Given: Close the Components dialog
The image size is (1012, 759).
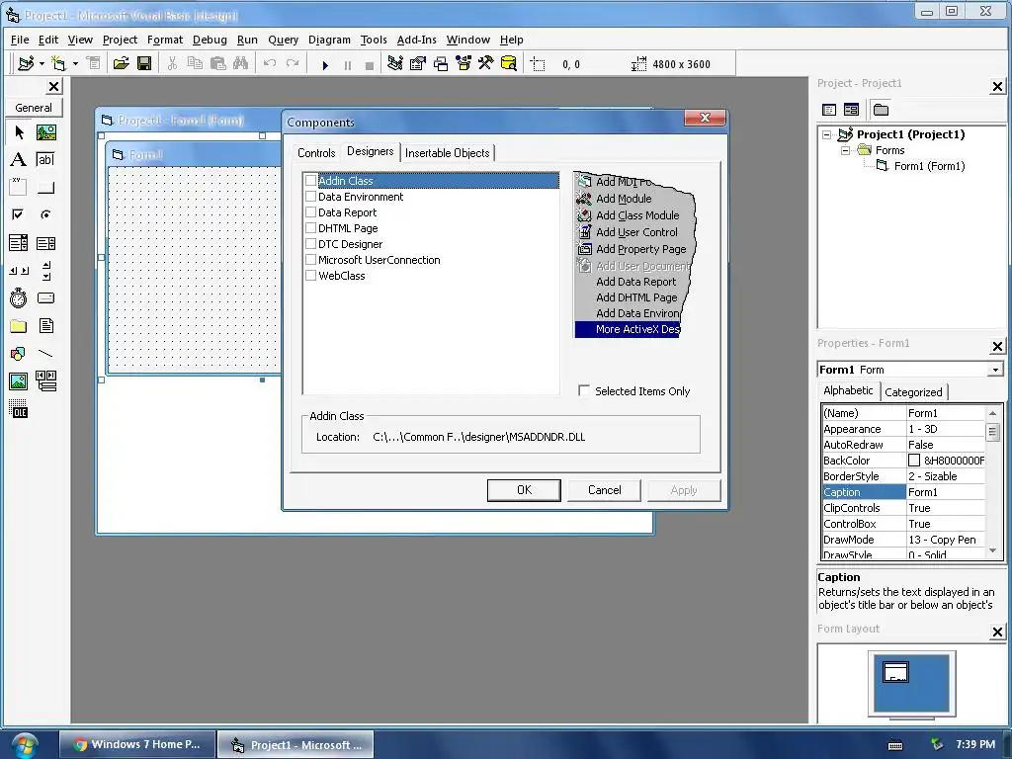Looking at the screenshot, I should pyautogui.click(x=705, y=118).
